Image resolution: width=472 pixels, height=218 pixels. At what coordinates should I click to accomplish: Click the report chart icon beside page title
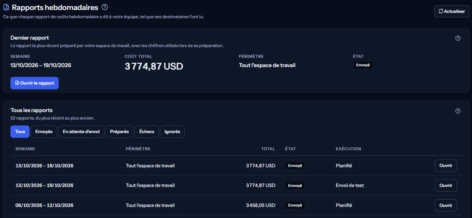point(6,7)
